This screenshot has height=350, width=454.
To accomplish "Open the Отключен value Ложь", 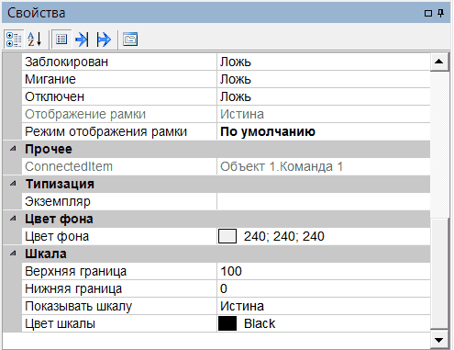I will 324,96.
